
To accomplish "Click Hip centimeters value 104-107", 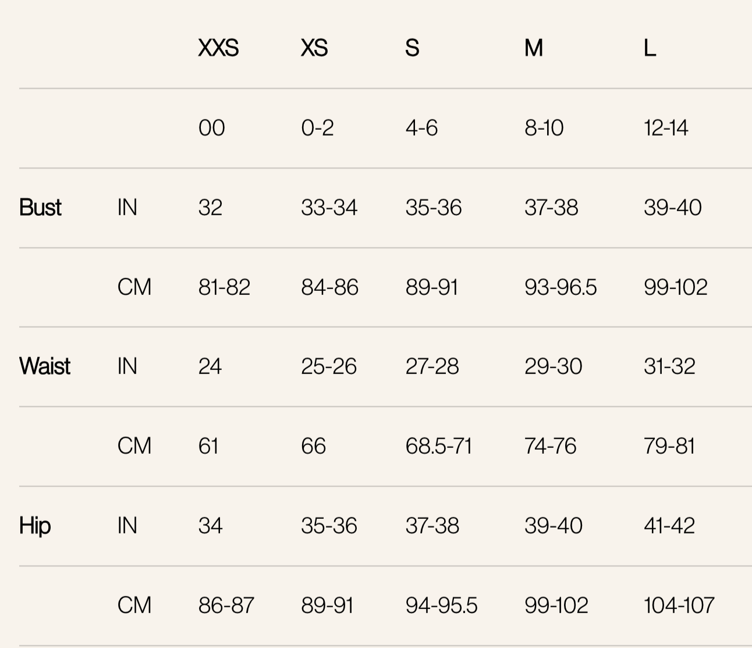I will (679, 606).
